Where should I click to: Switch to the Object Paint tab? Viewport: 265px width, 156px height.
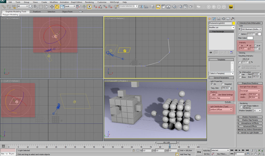point(67,12)
